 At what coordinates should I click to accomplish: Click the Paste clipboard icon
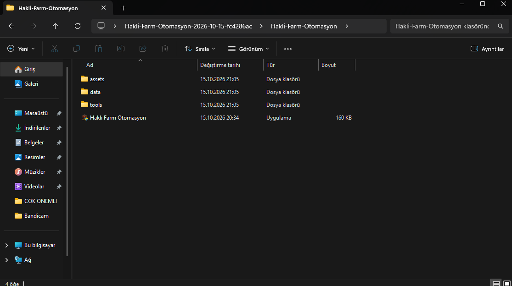[99, 49]
